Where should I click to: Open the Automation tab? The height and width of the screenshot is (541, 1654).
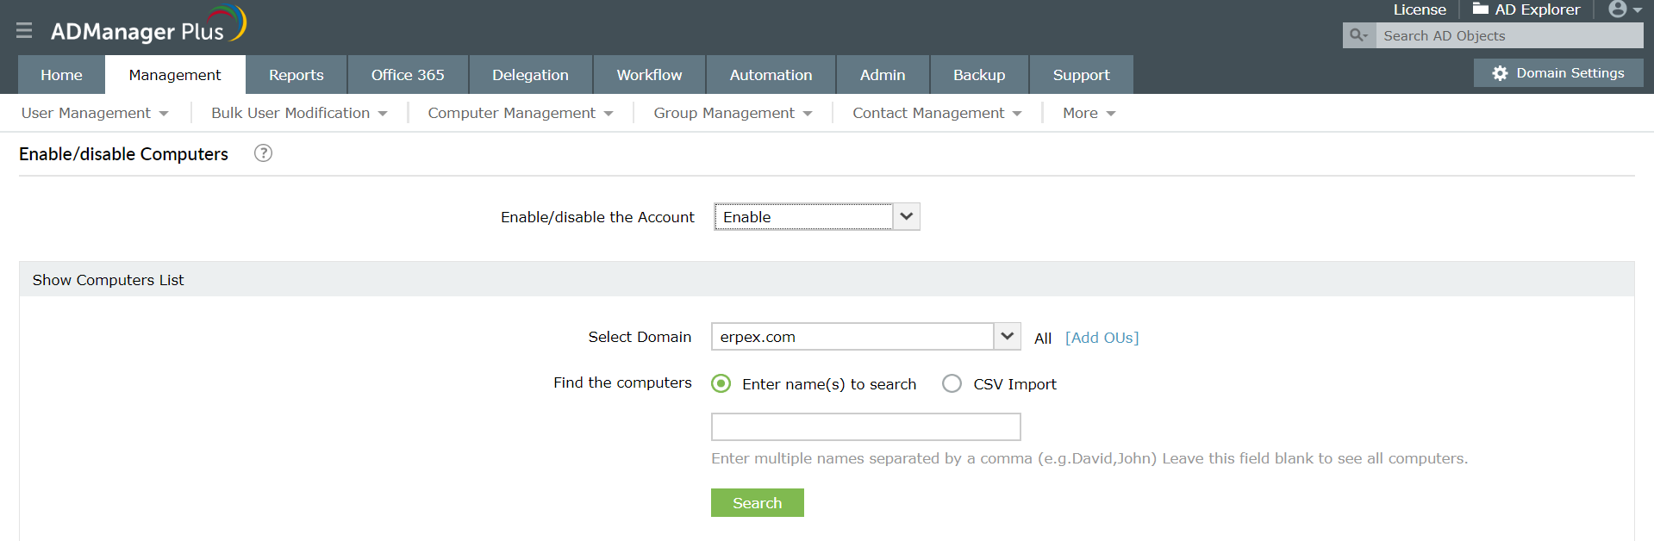[771, 75]
